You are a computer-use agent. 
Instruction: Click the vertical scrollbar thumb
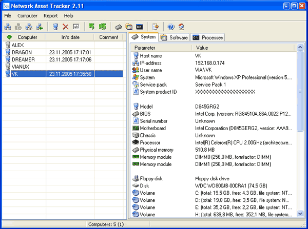pyautogui.click(x=300, y=91)
